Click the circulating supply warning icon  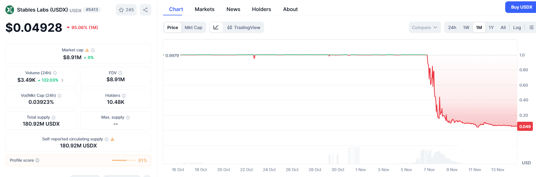tap(112, 139)
